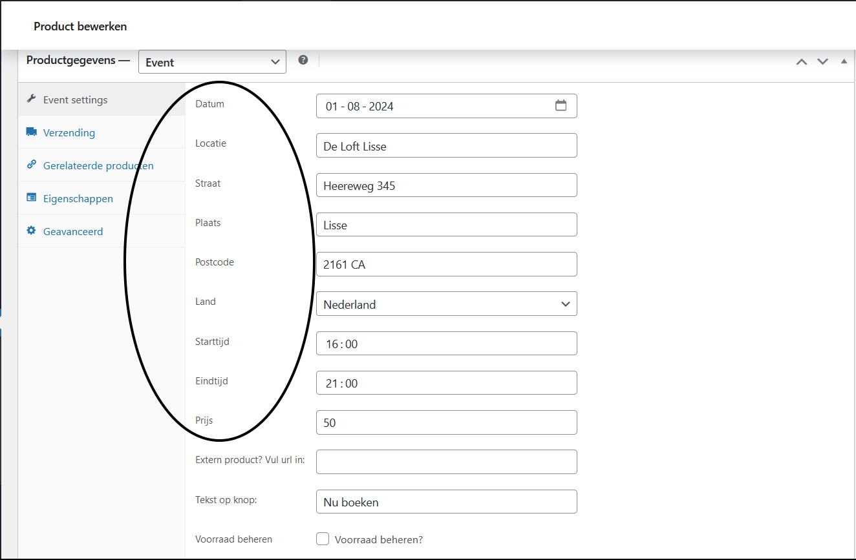The height and width of the screenshot is (560, 856).
Task: Click the Eigenschappen list icon
Action: (x=31, y=198)
